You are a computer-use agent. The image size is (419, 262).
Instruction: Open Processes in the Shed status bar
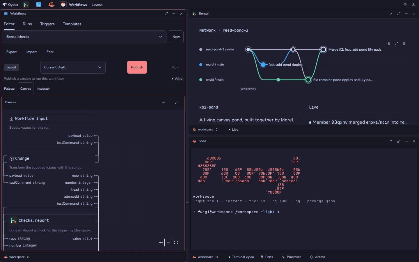pos(292,257)
